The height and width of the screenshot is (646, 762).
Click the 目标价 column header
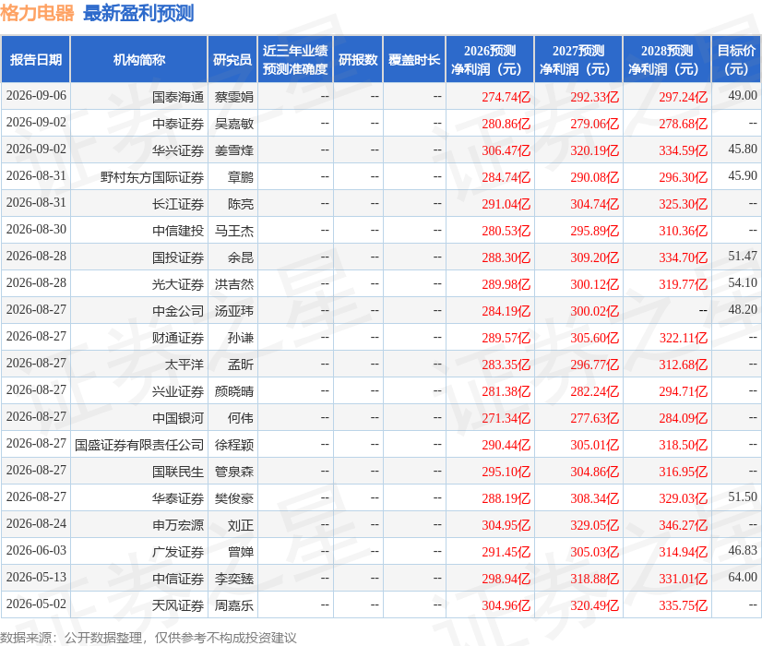pyautogui.click(x=736, y=59)
